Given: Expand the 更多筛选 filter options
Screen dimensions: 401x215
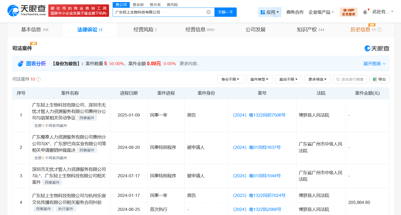Looking at the screenshot, I should pos(318,79).
